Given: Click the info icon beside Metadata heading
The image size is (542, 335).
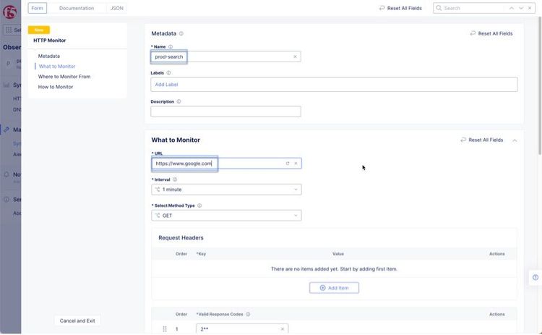Looking at the screenshot, I should (181, 33).
